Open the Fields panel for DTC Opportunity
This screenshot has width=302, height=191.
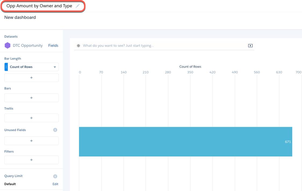[x=53, y=45]
